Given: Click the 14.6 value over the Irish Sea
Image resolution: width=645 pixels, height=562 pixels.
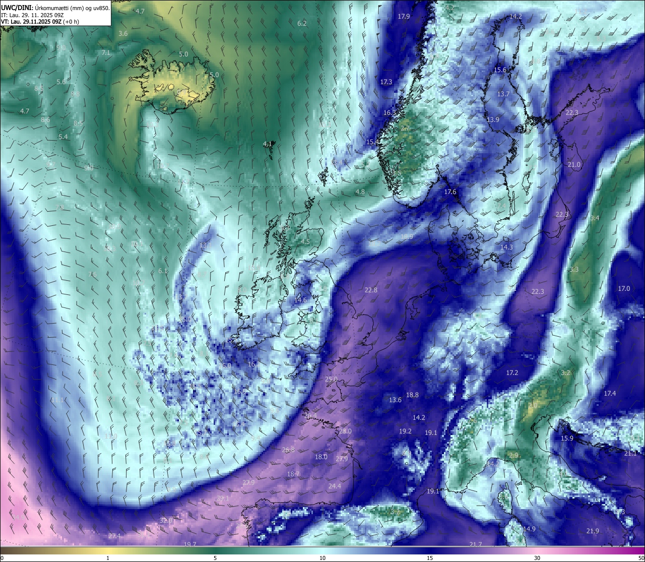Looking at the screenshot, I should pyautogui.click(x=300, y=300).
